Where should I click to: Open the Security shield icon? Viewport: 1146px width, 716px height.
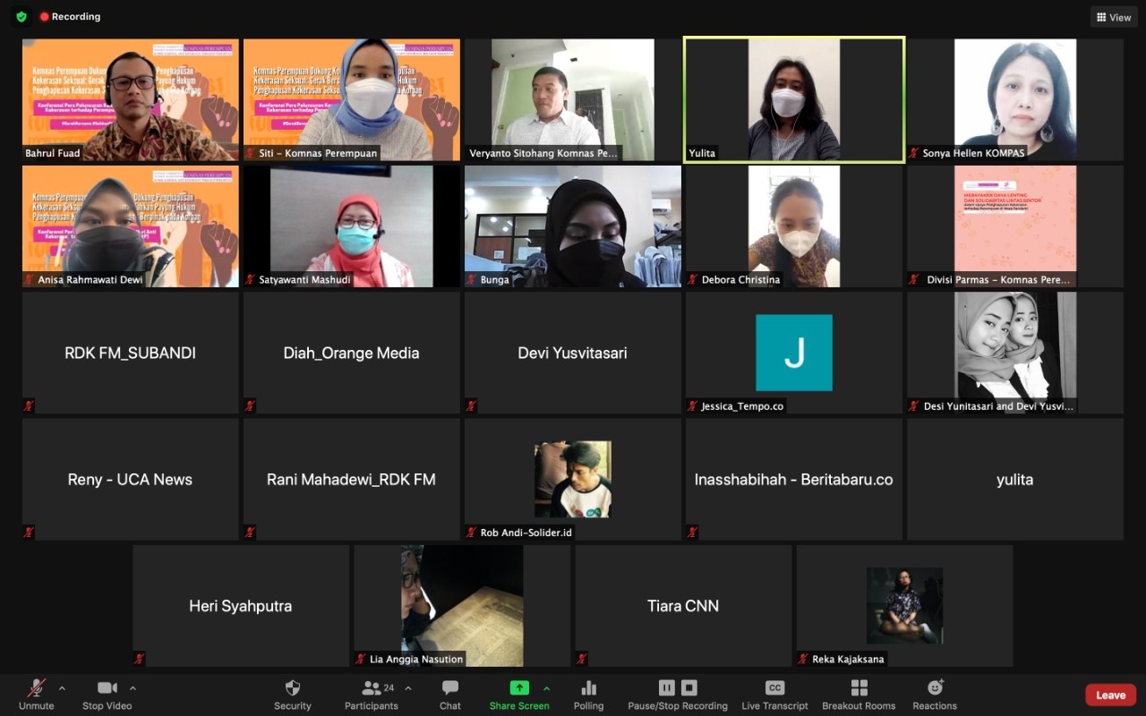[292, 688]
